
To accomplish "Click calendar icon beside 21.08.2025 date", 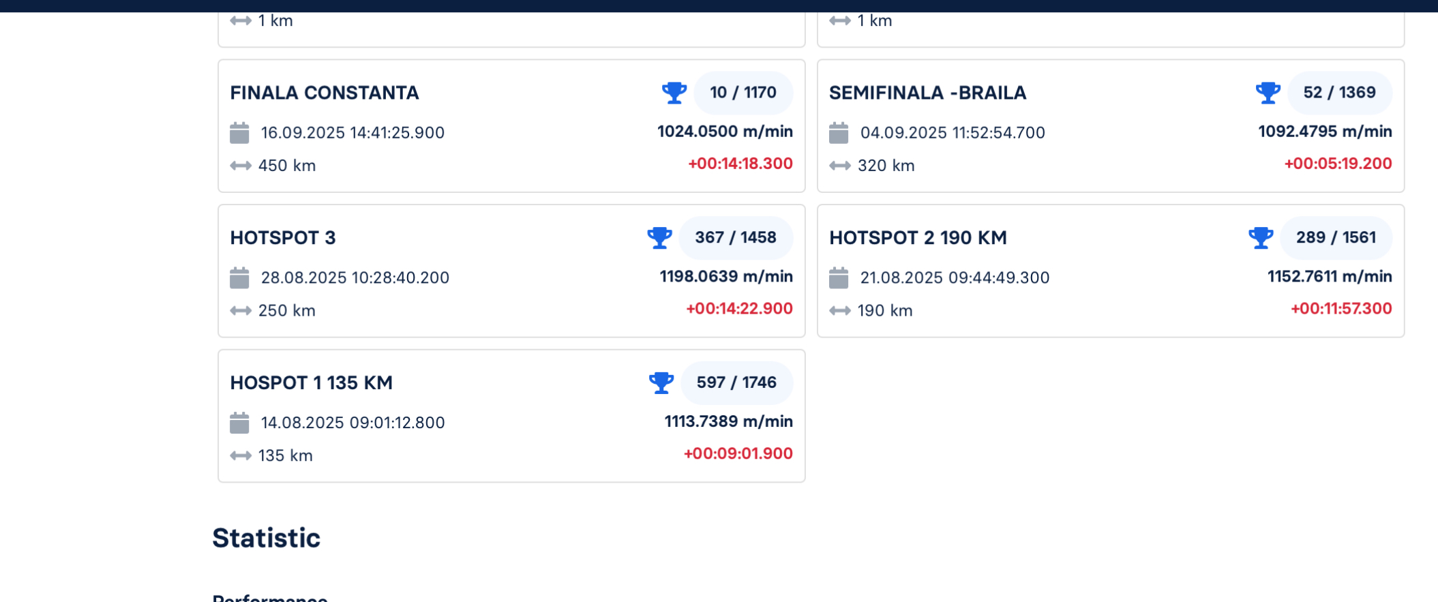I will [x=839, y=278].
